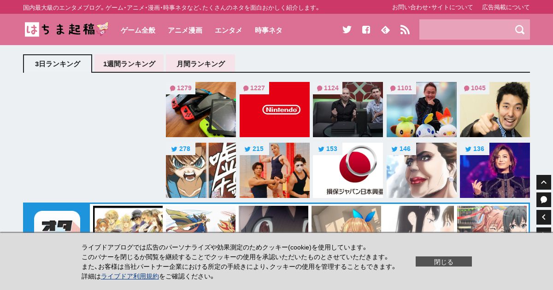Open the blue-ribbon blonde girl banner thumbnail
The height and width of the screenshot is (290, 553).
[346, 219]
